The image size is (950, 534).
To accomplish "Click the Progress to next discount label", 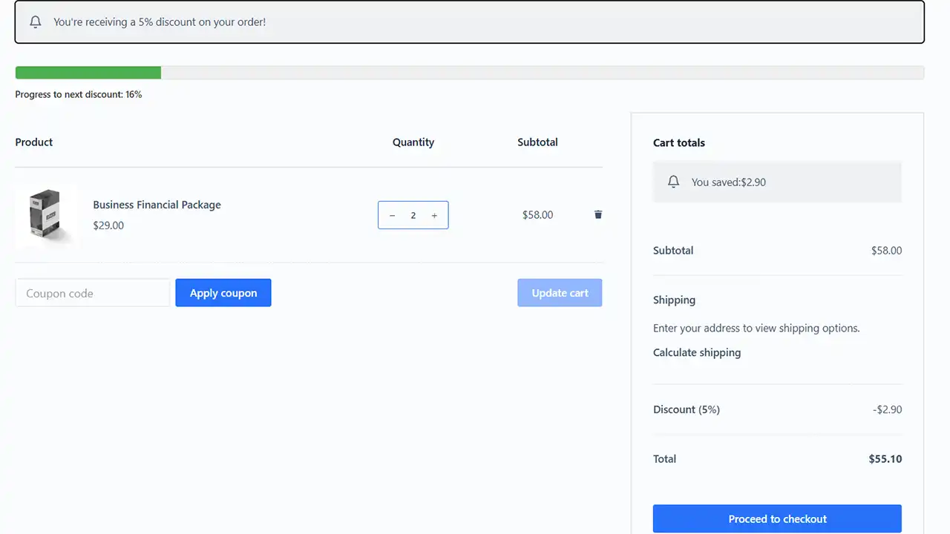I will pos(78,94).
